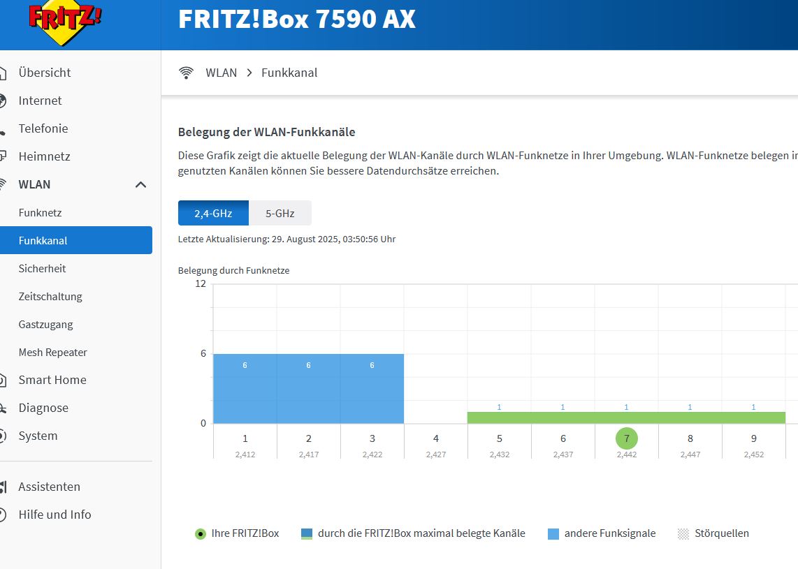This screenshot has height=569, width=798.
Task: Open the Smart Home menu
Action: point(52,380)
